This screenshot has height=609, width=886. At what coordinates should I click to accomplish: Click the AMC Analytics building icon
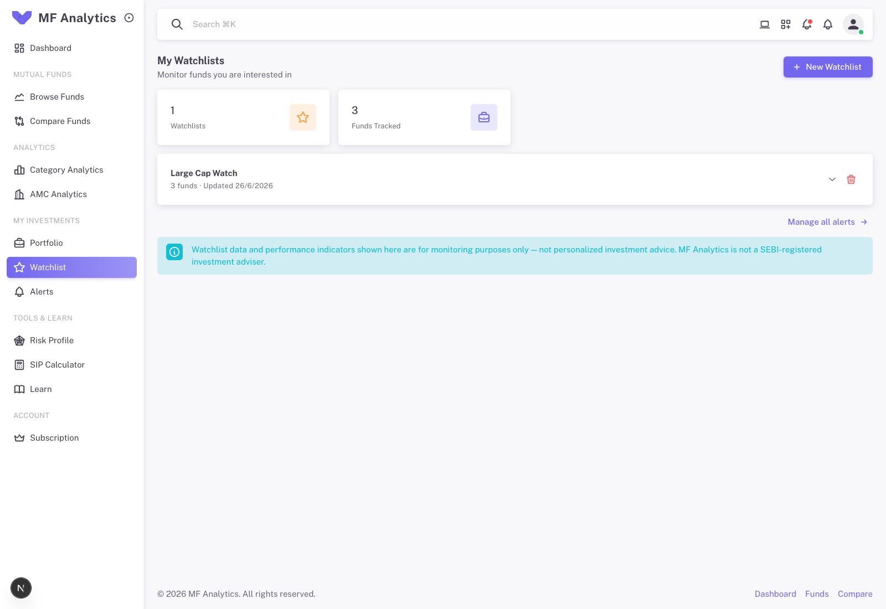point(19,194)
